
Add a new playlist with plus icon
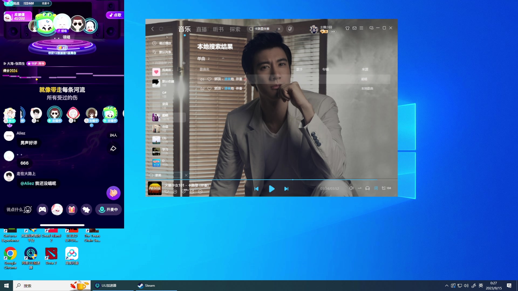point(184,63)
